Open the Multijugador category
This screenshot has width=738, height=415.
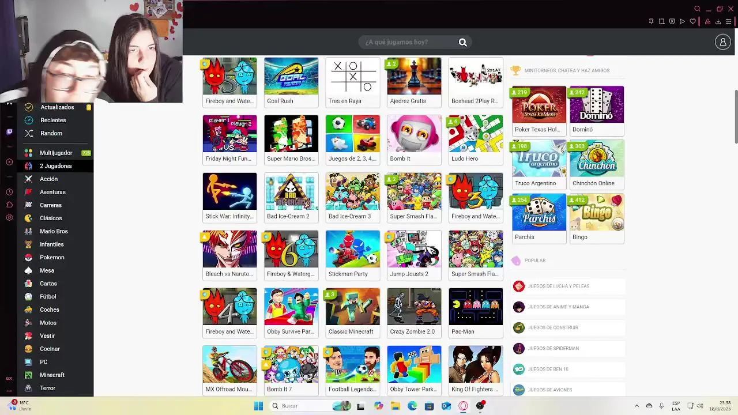tap(57, 153)
